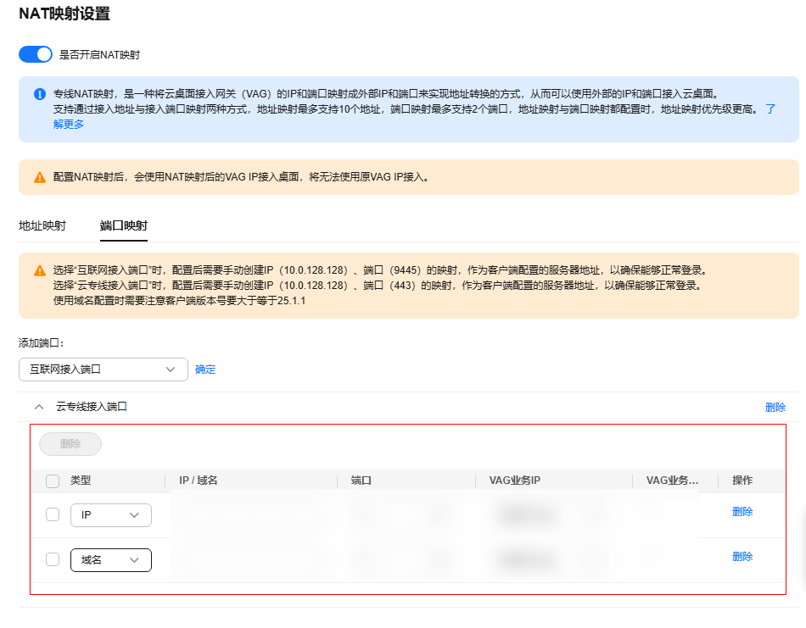
Task: Tick the checkbox for the IP row
Action: (53, 514)
